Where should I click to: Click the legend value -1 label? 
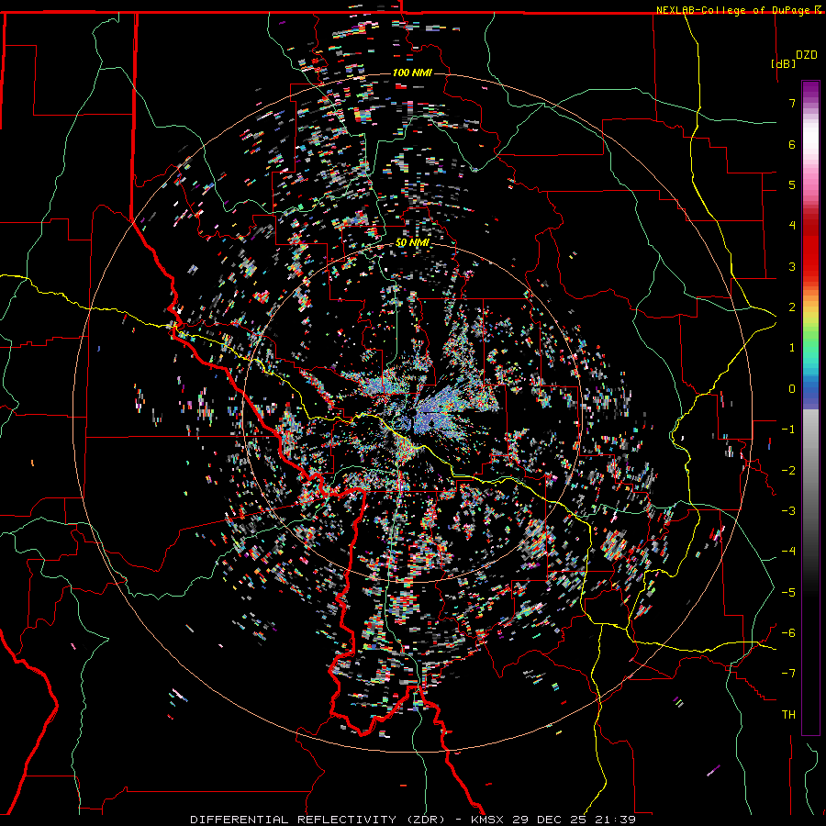tap(788, 430)
